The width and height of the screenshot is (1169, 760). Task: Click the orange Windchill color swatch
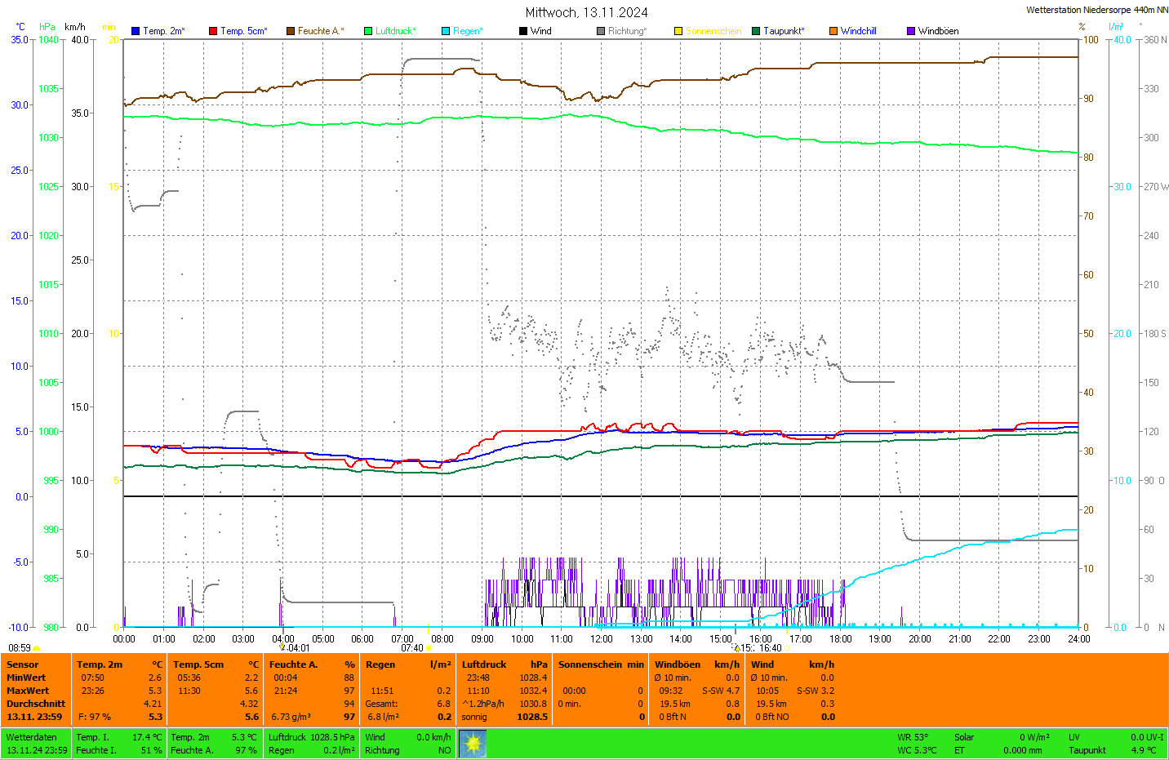[x=833, y=31]
